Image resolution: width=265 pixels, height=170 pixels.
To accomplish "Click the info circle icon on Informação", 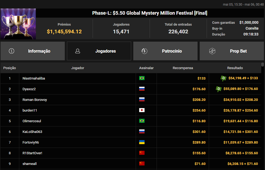I will pyautogui.click(x=12, y=51).
